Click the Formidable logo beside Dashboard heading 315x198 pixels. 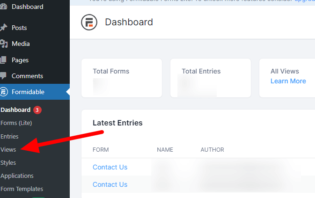click(x=89, y=22)
